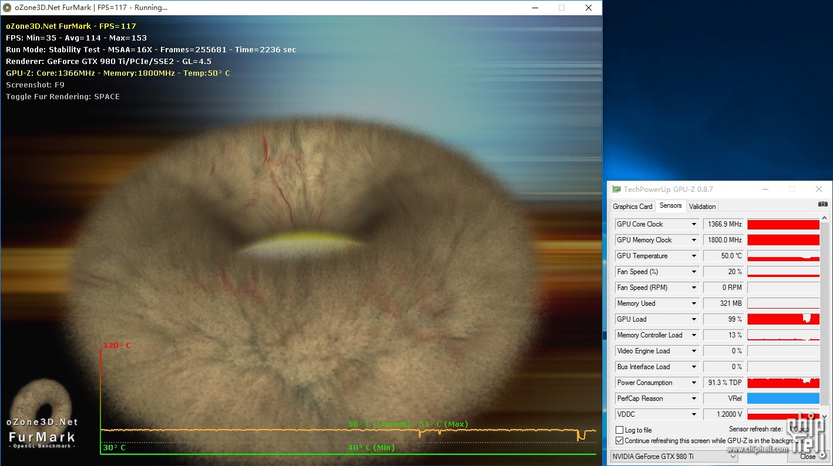Viewport: 833px width, 466px height.
Task: Click the FPS Min Avg Max line
Action: pos(76,38)
